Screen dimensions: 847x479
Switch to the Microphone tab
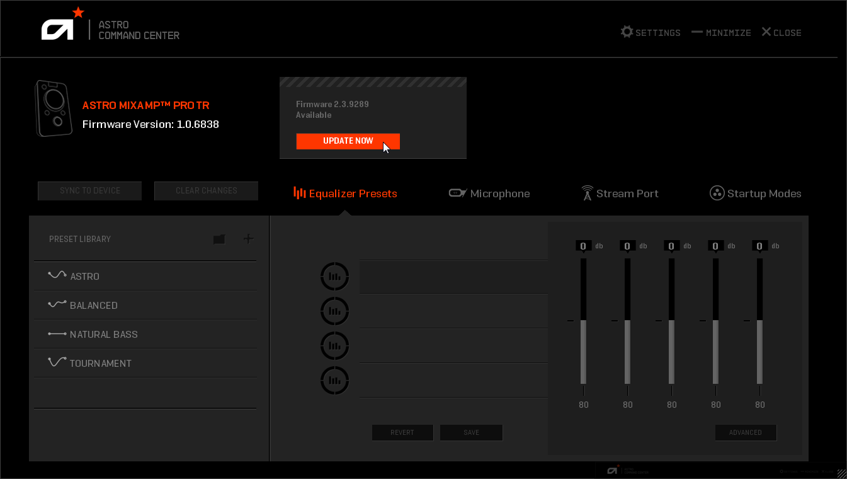pos(489,193)
